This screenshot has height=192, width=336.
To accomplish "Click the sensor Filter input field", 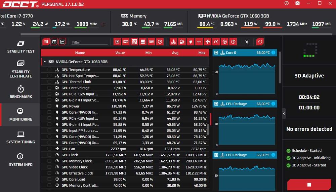I will pos(90,42).
